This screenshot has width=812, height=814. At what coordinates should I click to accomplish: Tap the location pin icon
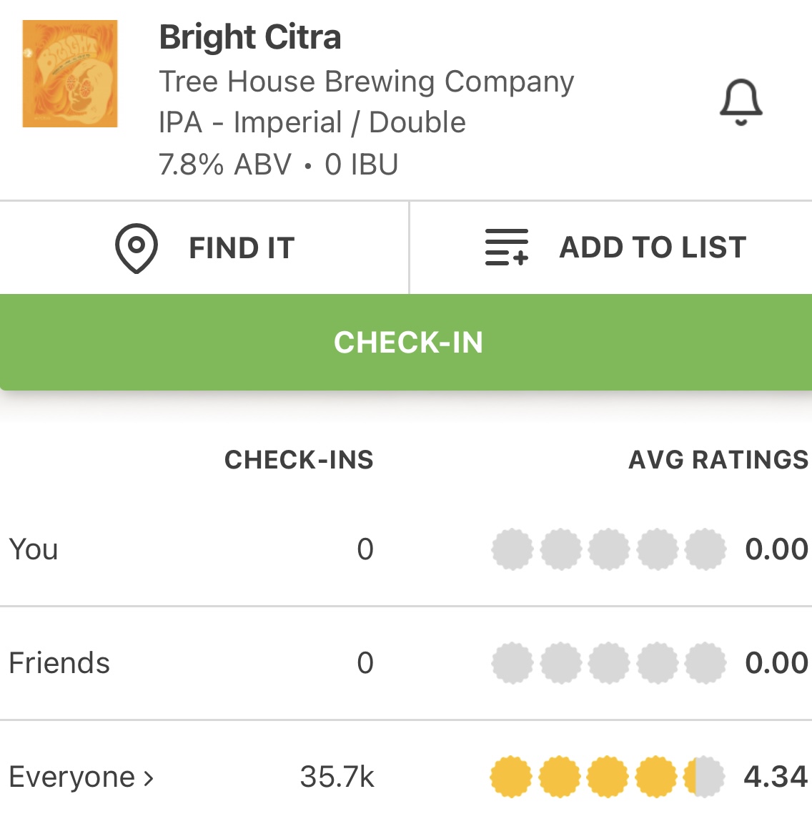click(136, 248)
